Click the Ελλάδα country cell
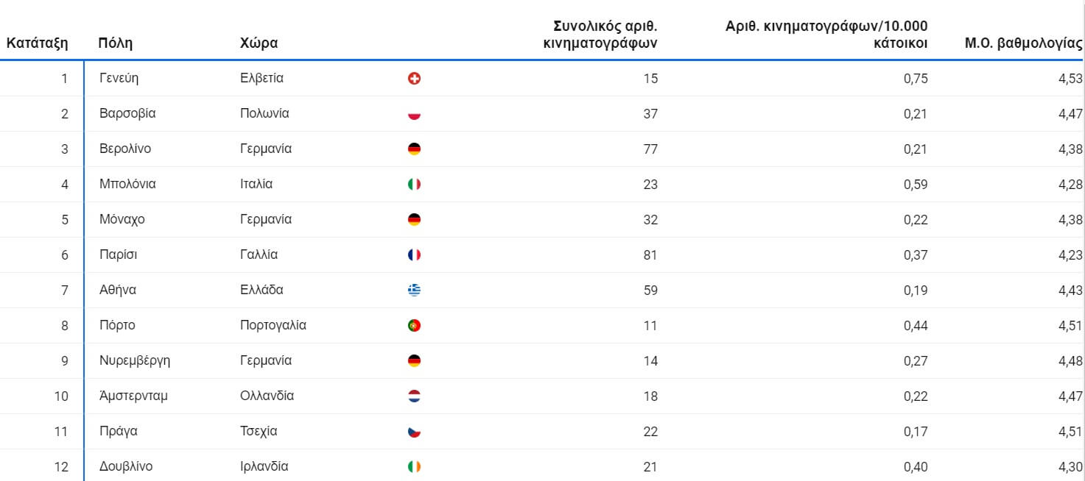 point(261,290)
